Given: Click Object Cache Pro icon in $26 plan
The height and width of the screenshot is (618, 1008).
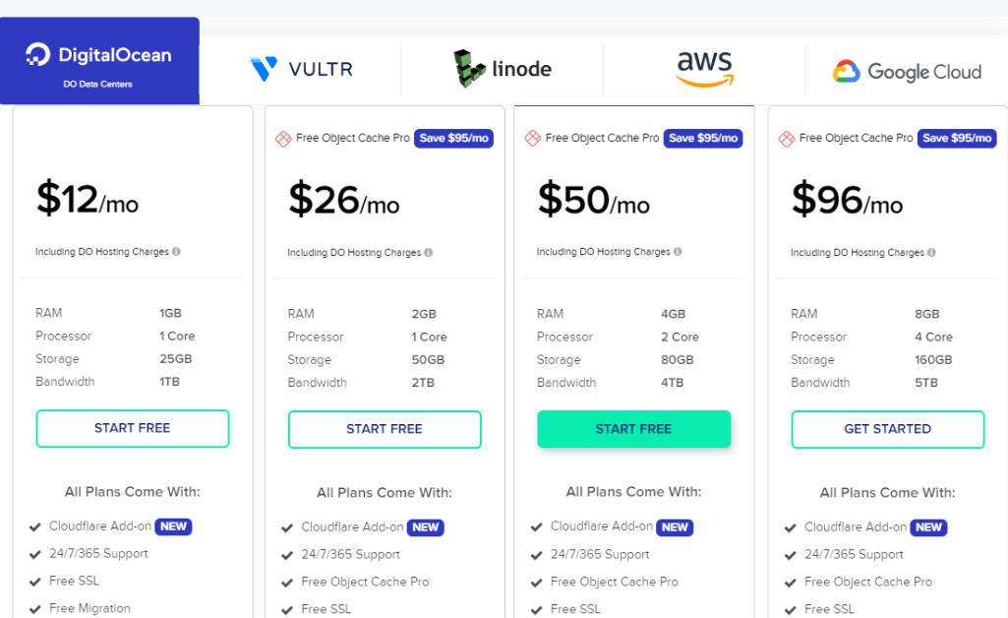Looking at the screenshot, I should pyautogui.click(x=283, y=138).
